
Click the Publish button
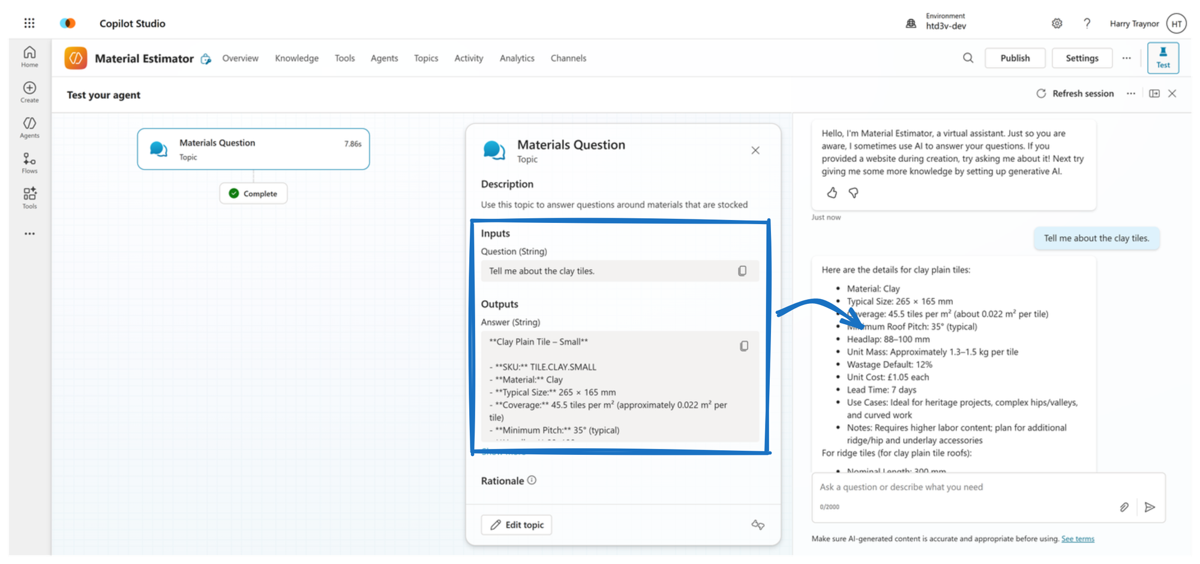click(1015, 58)
